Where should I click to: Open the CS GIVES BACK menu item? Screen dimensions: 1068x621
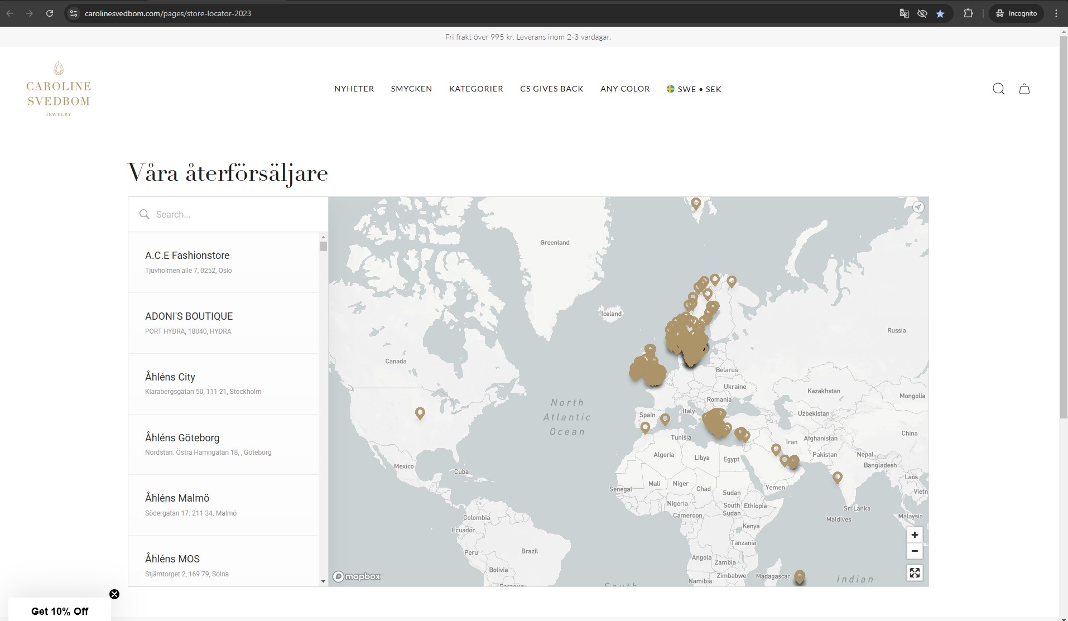pyautogui.click(x=552, y=89)
